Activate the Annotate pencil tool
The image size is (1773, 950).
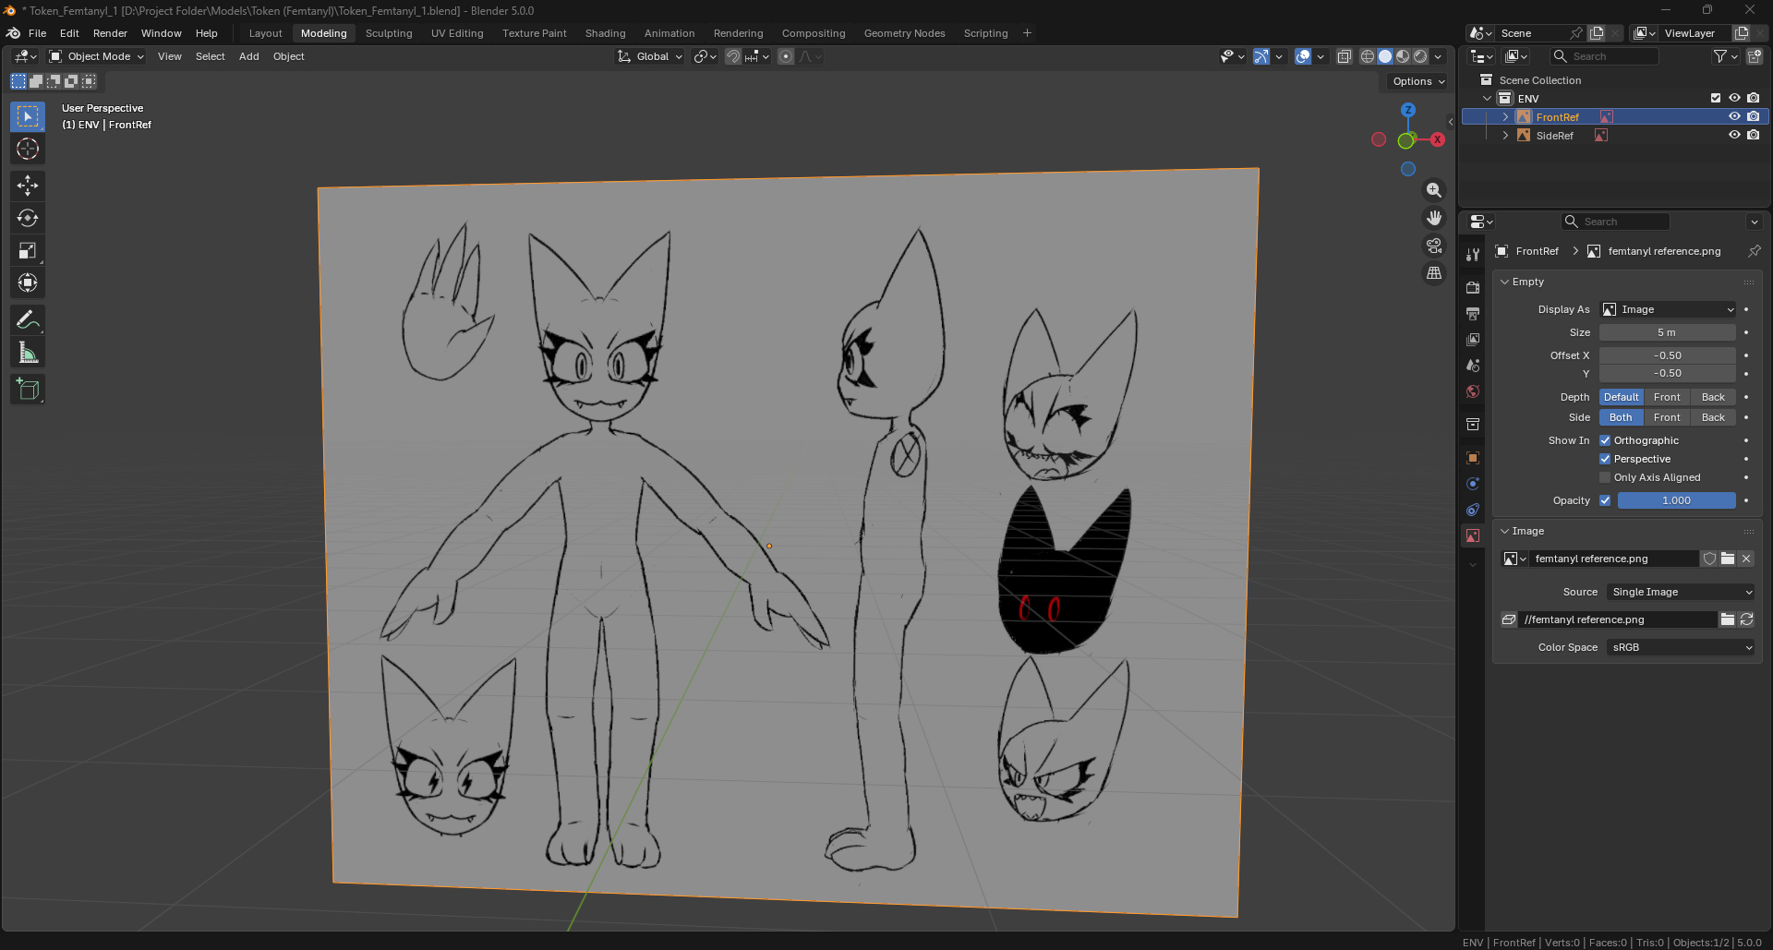tap(28, 320)
